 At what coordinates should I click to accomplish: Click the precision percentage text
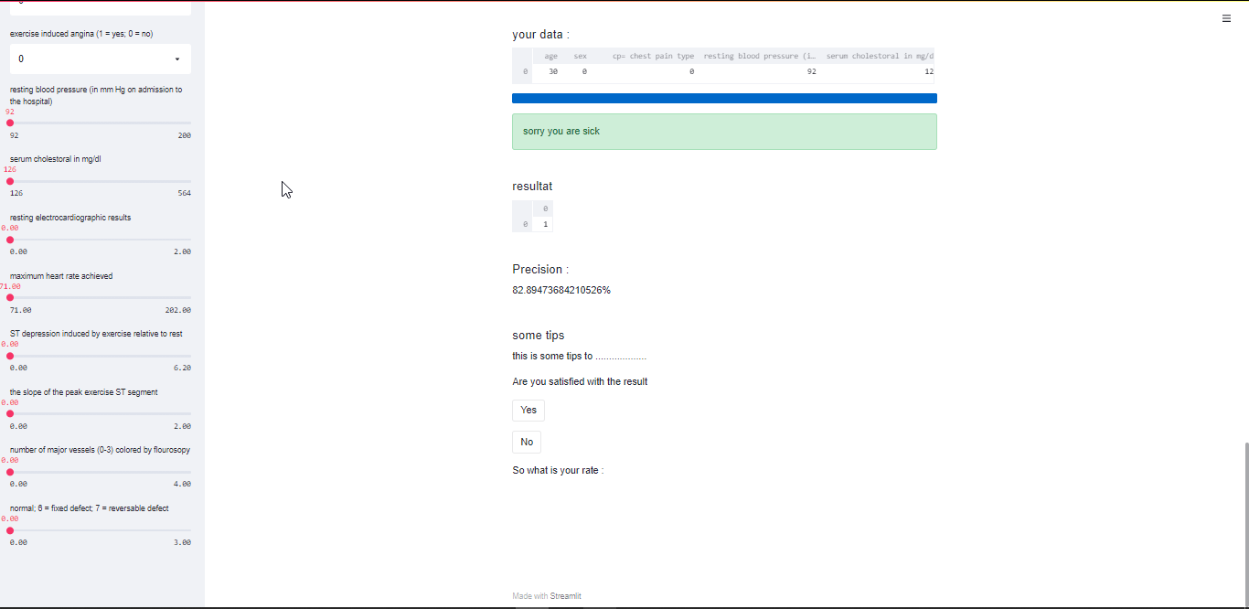(561, 290)
